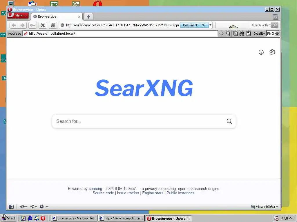Image resolution: width=297 pixels, height=222 pixels.
Task: Open the Opera Turbo status dropdown
Action: click(x=44, y=207)
